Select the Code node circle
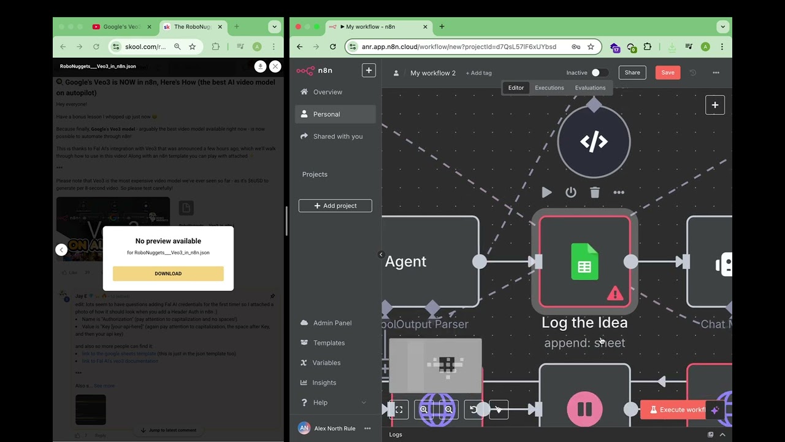The height and width of the screenshot is (442, 785). click(x=594, y=142)
